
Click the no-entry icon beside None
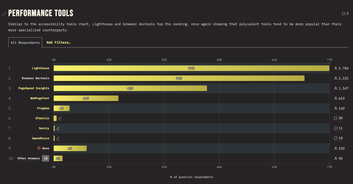pyautogui.click(x=39, y=148)
